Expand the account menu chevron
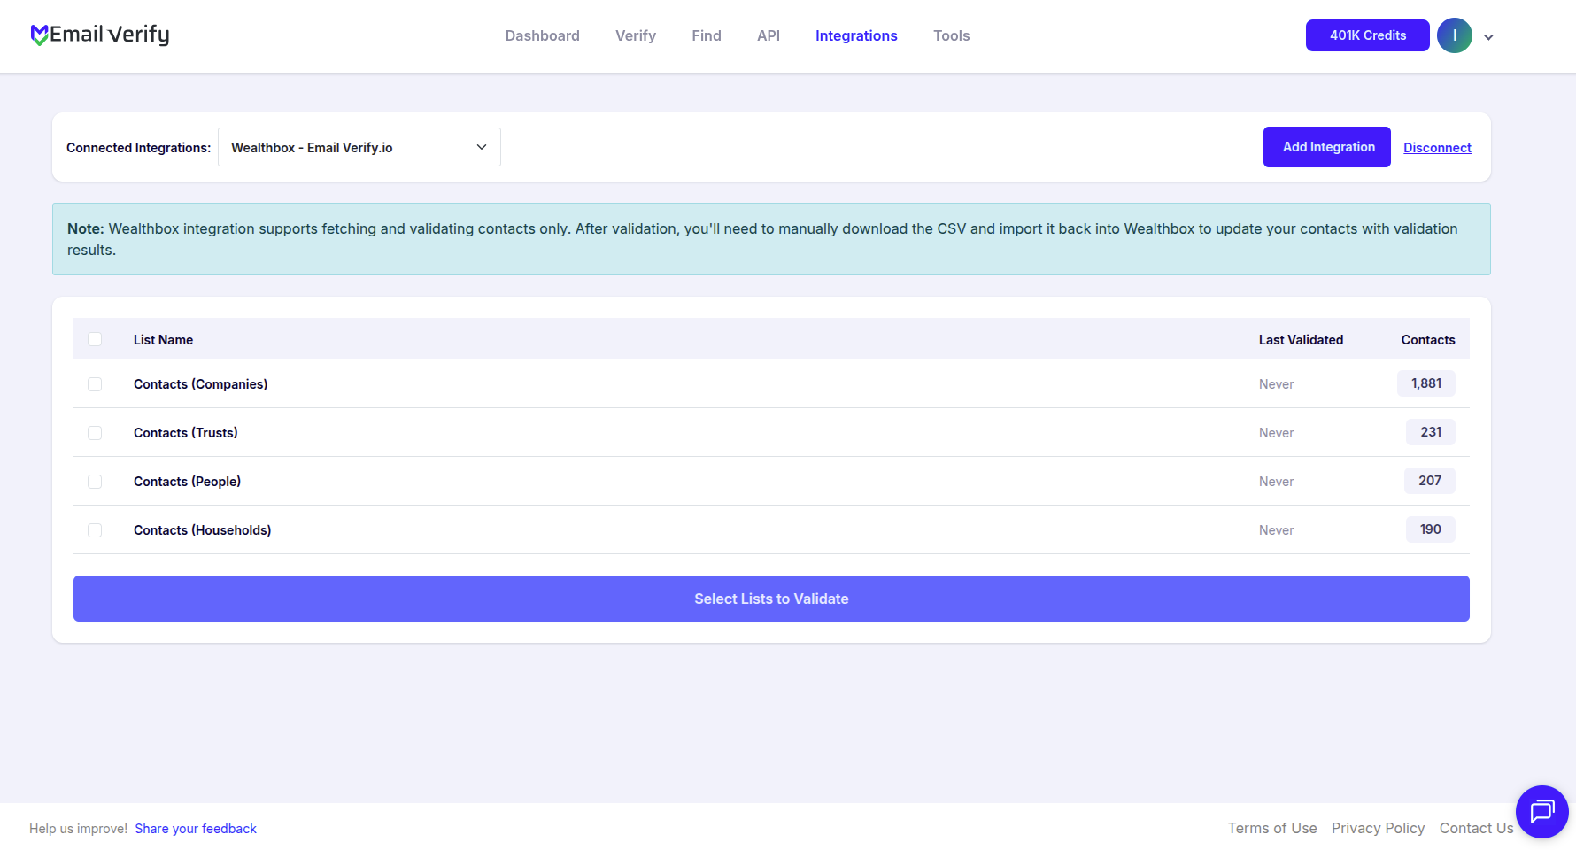Screen dimensions: 1576x850 tap(1488, 37)
